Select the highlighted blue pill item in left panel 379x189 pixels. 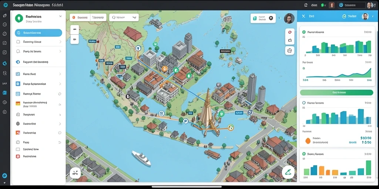pos(38,33)
